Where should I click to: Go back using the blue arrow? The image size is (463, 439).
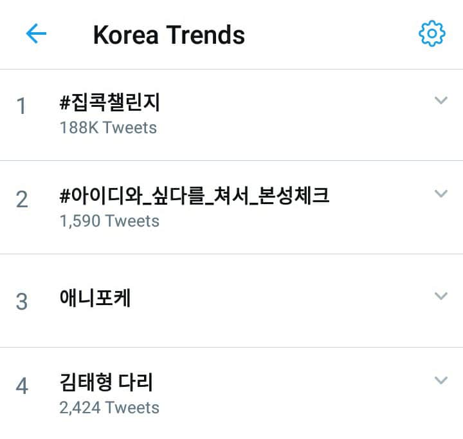[36, 34]
